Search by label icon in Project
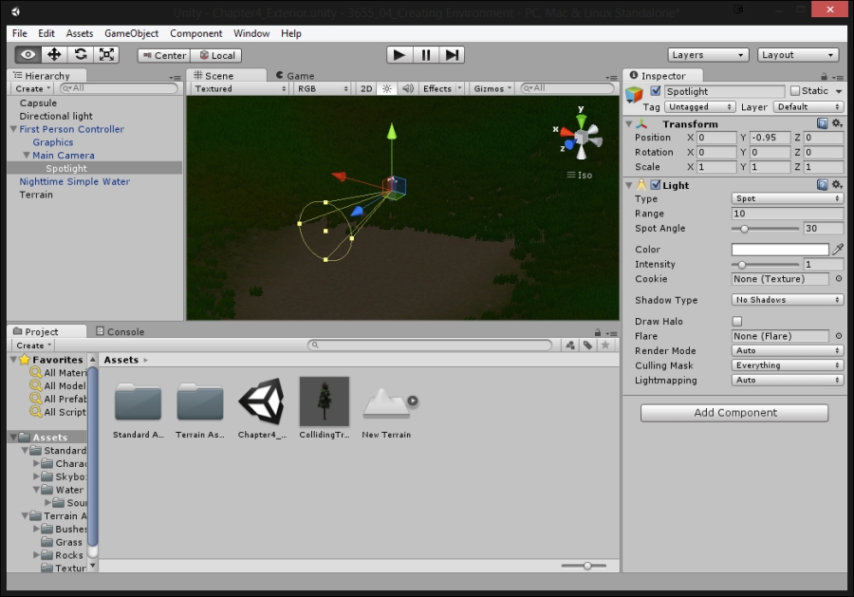This screenshot has width=854, height=597. [587, 345]
